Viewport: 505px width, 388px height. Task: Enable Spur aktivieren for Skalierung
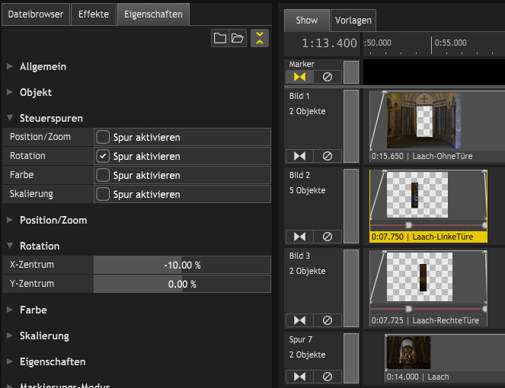coord(103,194)
